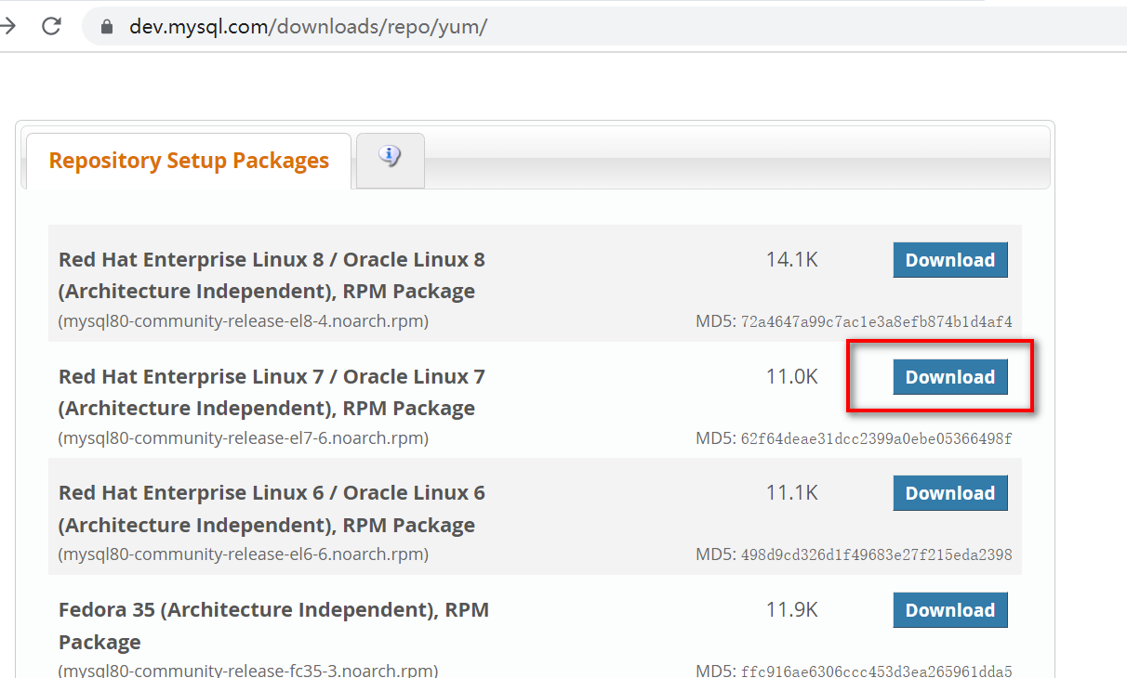
Task: Click filename mysql80-community-release-fc35-3.noarch.rpm
Action: [x=248, y=670]
